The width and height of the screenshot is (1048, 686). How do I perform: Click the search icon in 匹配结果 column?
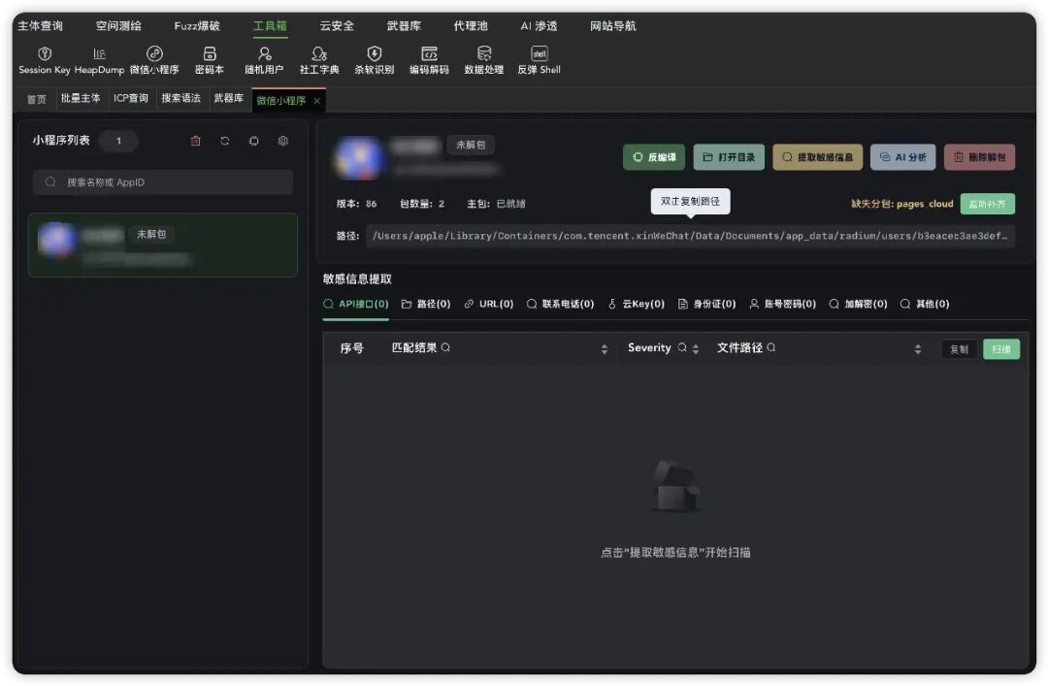445,347
